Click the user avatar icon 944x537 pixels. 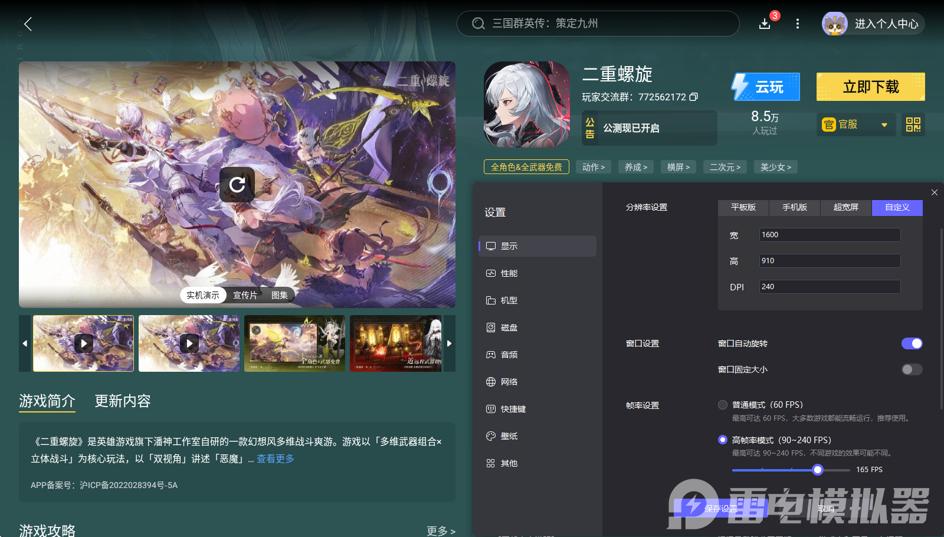coord(835,24)
